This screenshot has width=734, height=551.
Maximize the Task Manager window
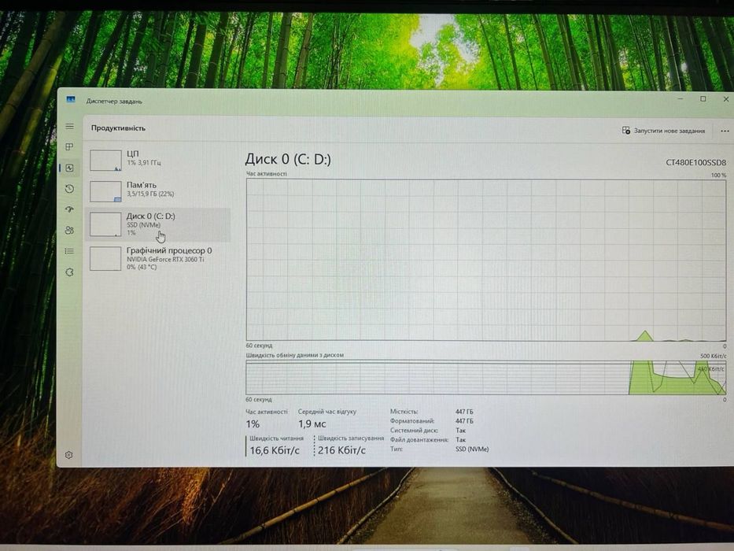(703, 99)
